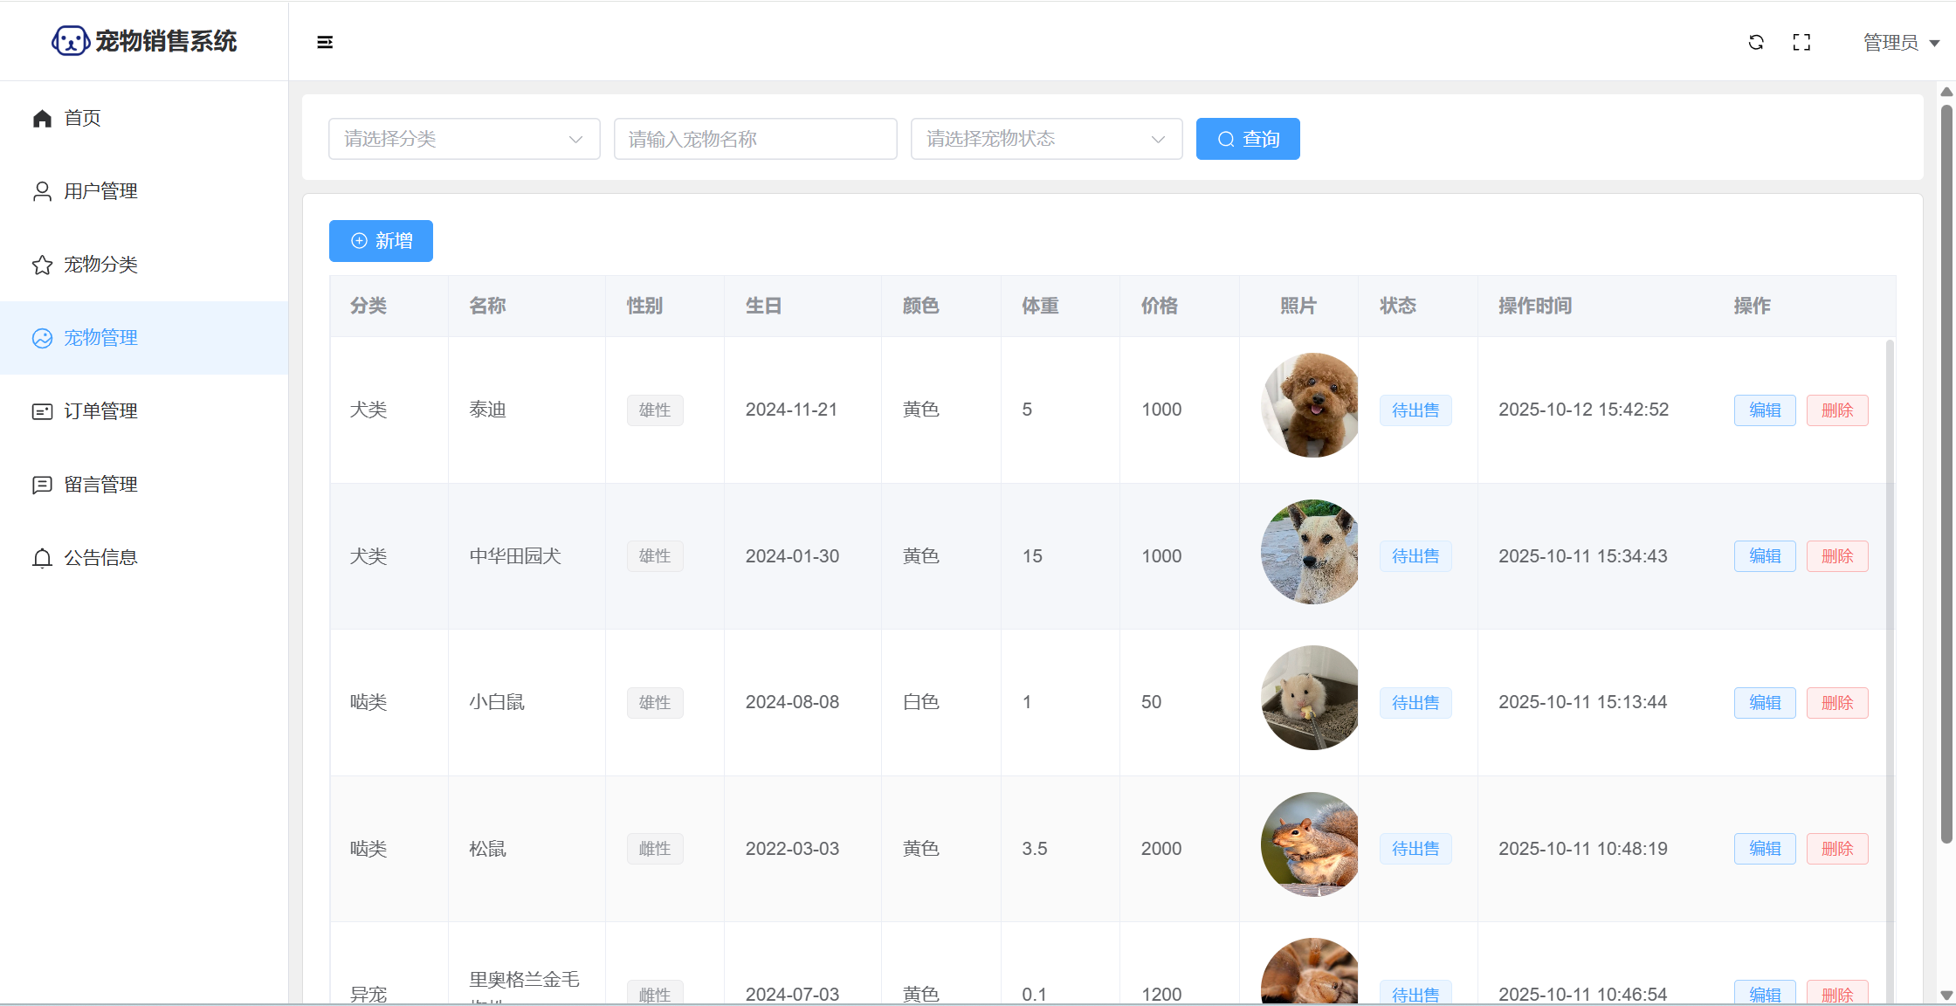Select 留言管理 menu item
Screen dimensions: 1956x1006
pyautogui.click(x=100, y=485)
